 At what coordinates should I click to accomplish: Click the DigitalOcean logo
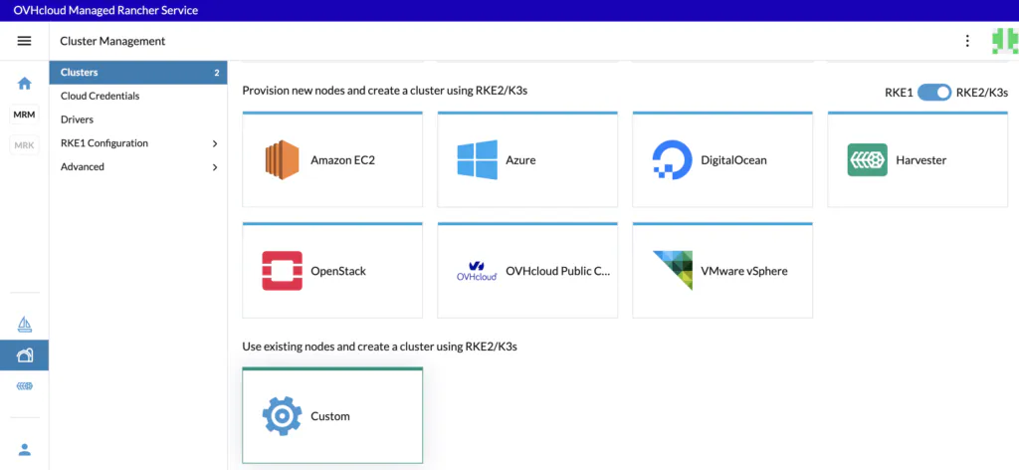(x=672, y=159)
